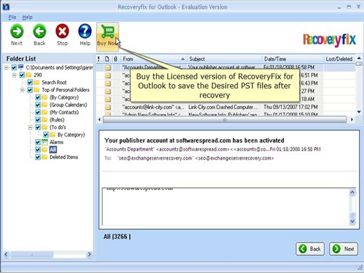Click the Back arrow toolbar icon
The image size is (364, 273).
point(39,31)
